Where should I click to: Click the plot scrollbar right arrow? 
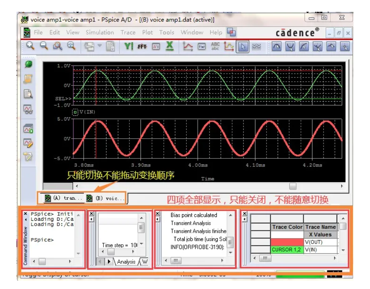click(x=342, y=186)
